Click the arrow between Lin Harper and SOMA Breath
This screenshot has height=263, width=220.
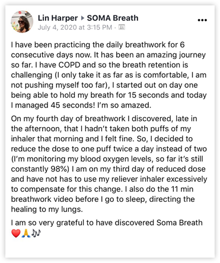point(82,18)
